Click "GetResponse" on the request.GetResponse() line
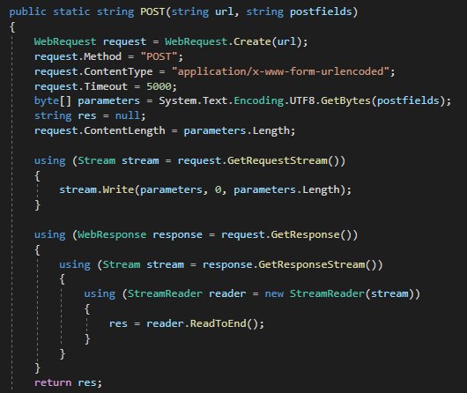Screen dimensions: 467x393 tap(305, 234)
